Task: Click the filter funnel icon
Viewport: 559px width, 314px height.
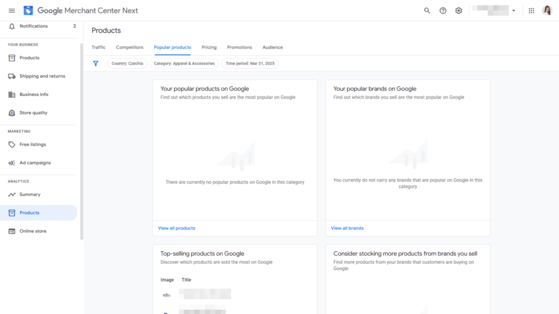Action: coord(96,63)
